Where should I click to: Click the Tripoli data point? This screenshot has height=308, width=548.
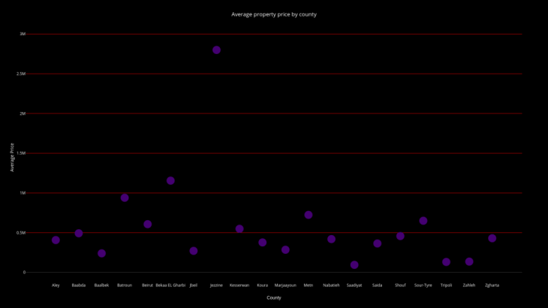pyautogui.click(x=446, y=261)
